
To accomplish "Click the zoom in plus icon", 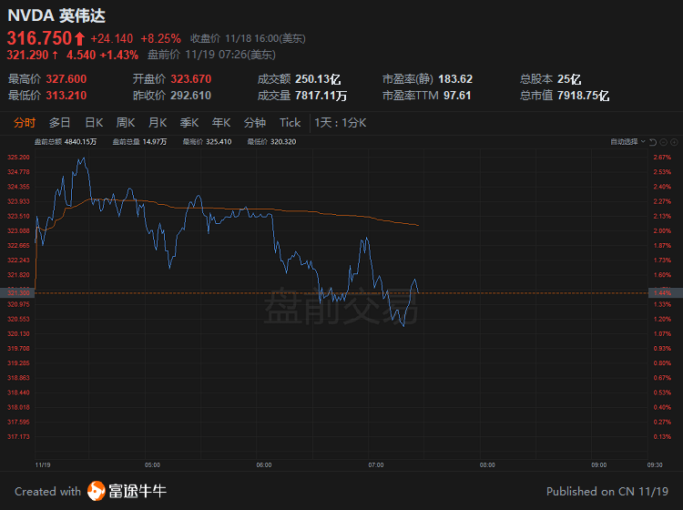I will (x=674, y=142).
